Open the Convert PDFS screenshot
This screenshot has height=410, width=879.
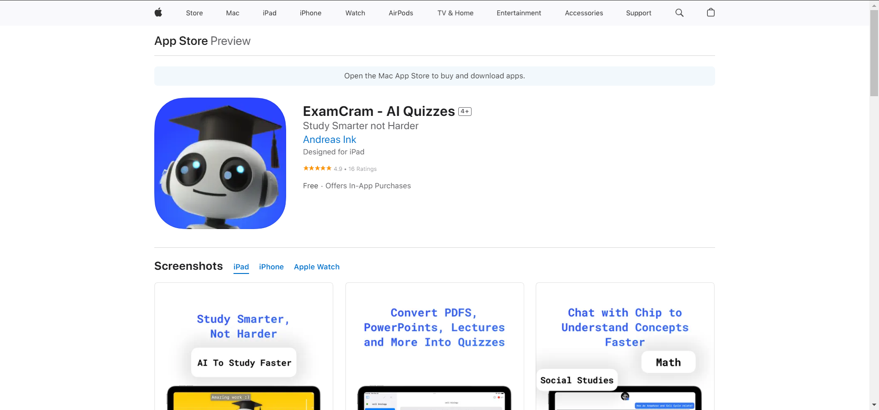(x=434, y=346)
